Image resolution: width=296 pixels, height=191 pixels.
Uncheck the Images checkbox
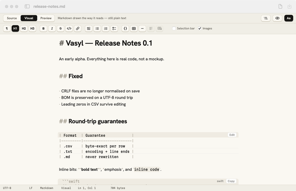tap(200, 28)
